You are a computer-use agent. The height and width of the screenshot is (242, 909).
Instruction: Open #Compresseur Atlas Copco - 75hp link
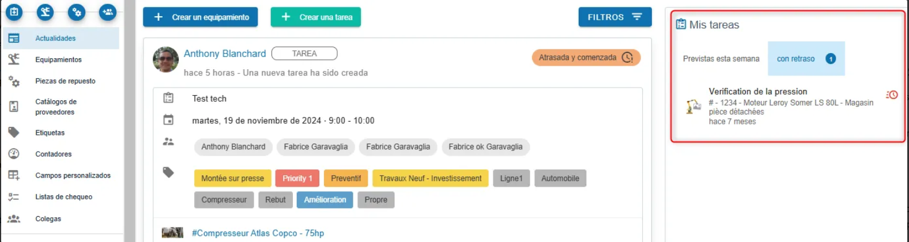point(258,233)
